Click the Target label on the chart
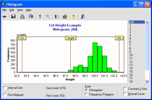 [x=70, y=38]
